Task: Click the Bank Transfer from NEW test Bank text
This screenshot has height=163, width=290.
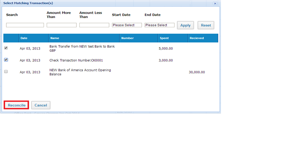Action: pos(82,49)
